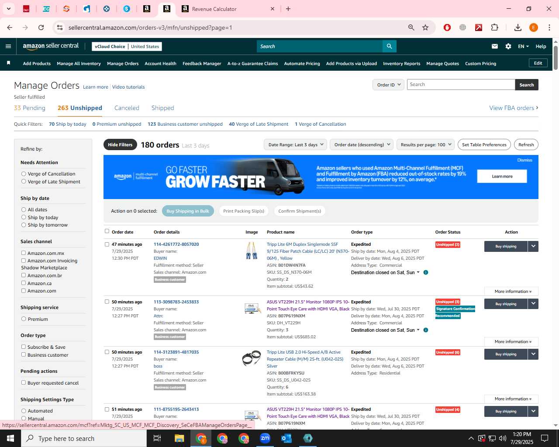Check the Amazon.com.mx sales channel box

point(24,253)
